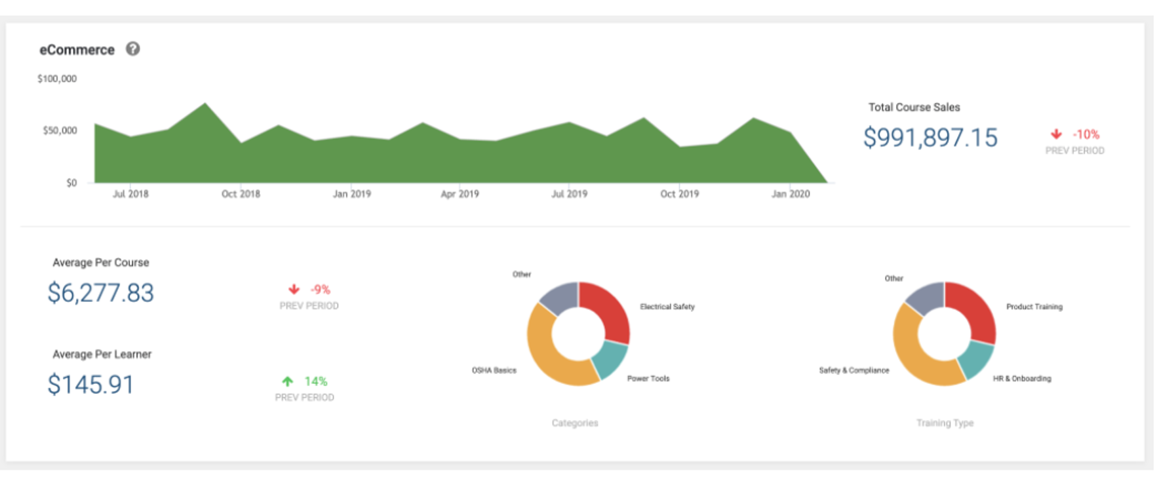The width and height of the screenshot is (1157, 479).
Task: Click PREV PERIOD under the -9% indicator
Action: (x=309, y=306)
